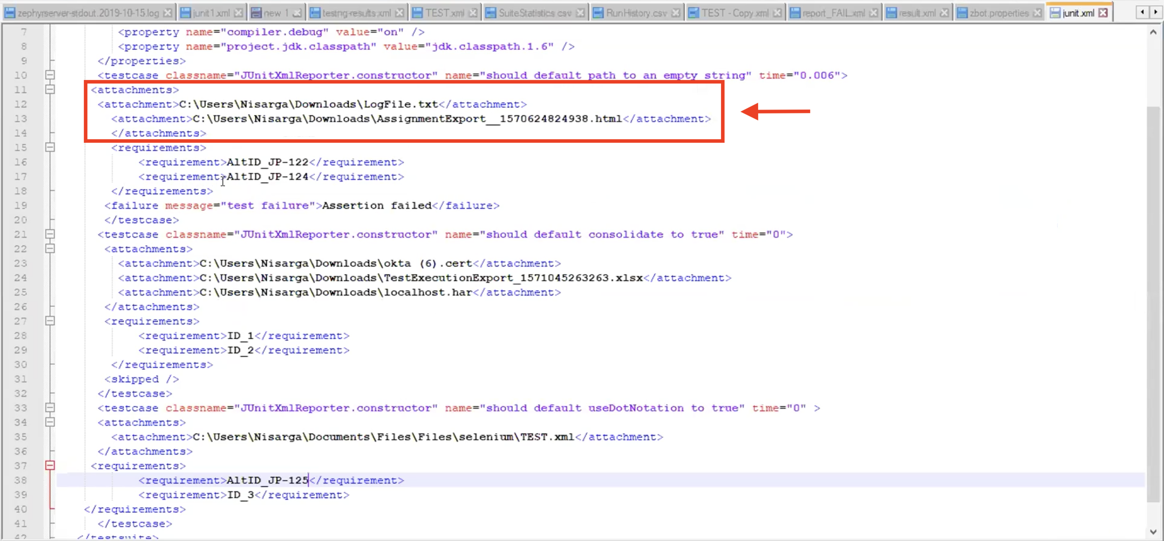Screen dimensions: 1164x541
Task: Collapse the attachments fold on line 11
Action: [x=50, y=89]
